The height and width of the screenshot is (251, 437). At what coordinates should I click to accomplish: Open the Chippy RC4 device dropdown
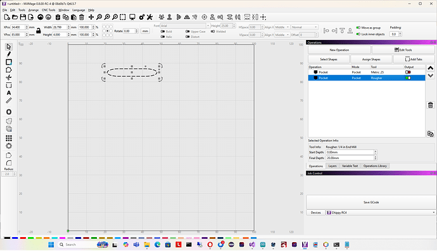pyautogui.click(x=381, y=212)
